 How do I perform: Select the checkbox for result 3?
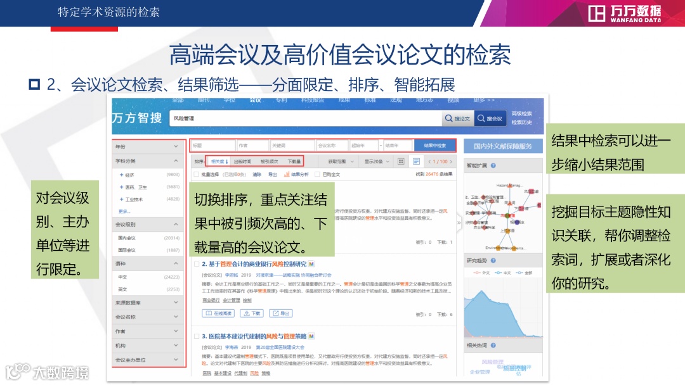(197, 336)
